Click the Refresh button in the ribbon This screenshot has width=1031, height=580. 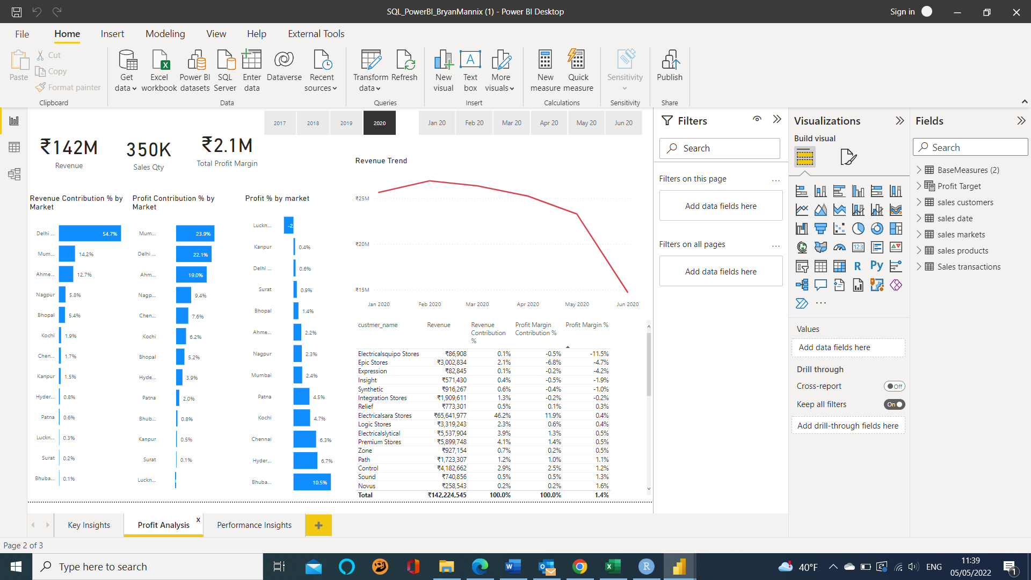pos(404,70)
